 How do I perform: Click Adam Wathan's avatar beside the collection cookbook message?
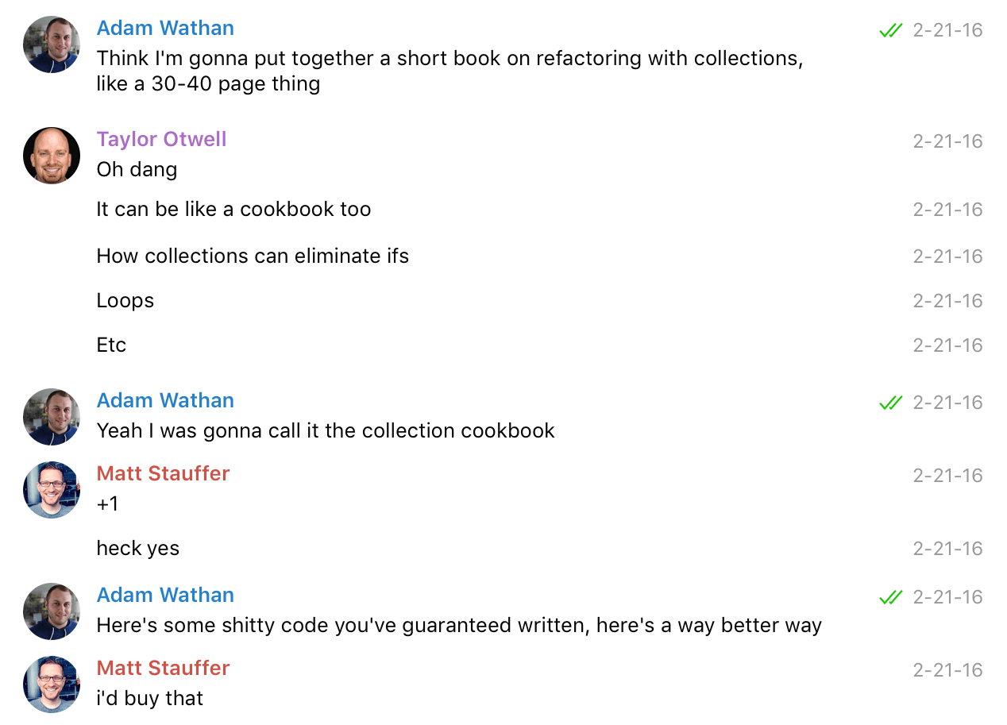pyautogui.click(x=52, y=417)
